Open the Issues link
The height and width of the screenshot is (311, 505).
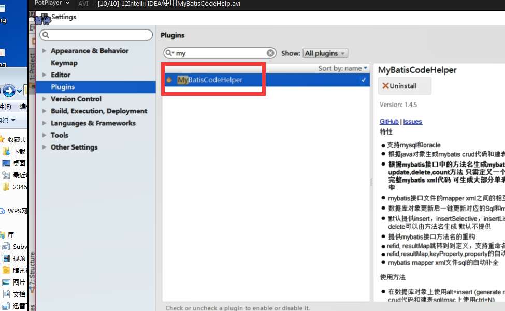[x=412, y=121]
